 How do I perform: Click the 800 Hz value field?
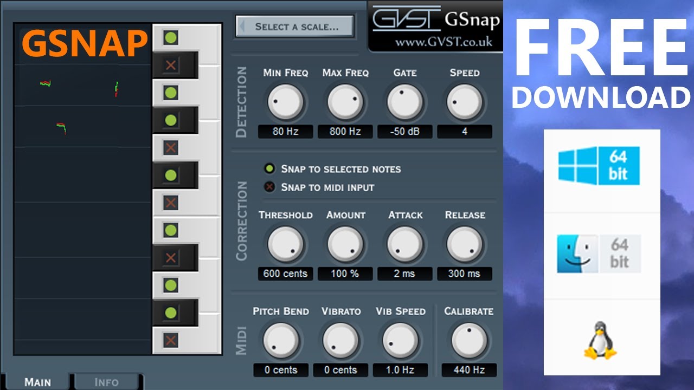tap(345, 132)
